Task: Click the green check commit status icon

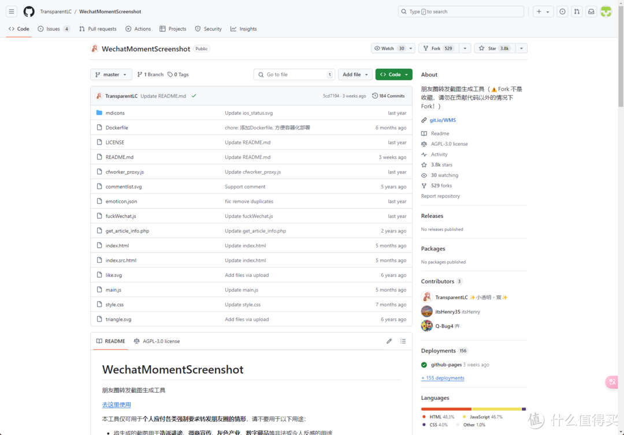Action: coord(194,96)
